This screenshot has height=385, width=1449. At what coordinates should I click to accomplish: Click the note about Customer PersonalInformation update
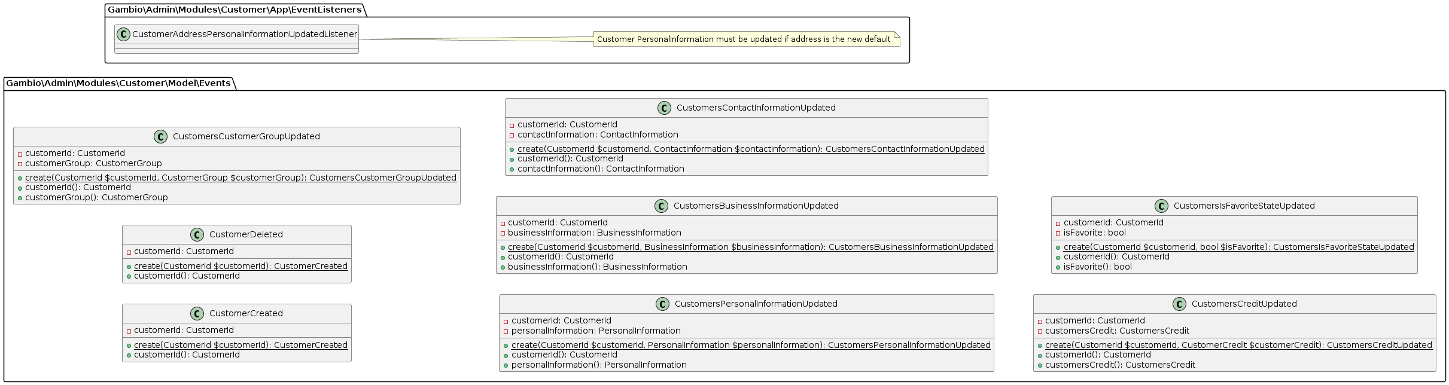point(744,39)
